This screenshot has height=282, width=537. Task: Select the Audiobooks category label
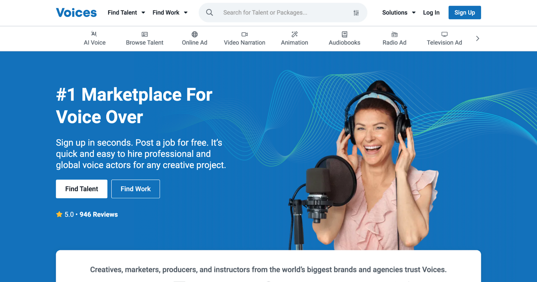click(x=345, y=43)
